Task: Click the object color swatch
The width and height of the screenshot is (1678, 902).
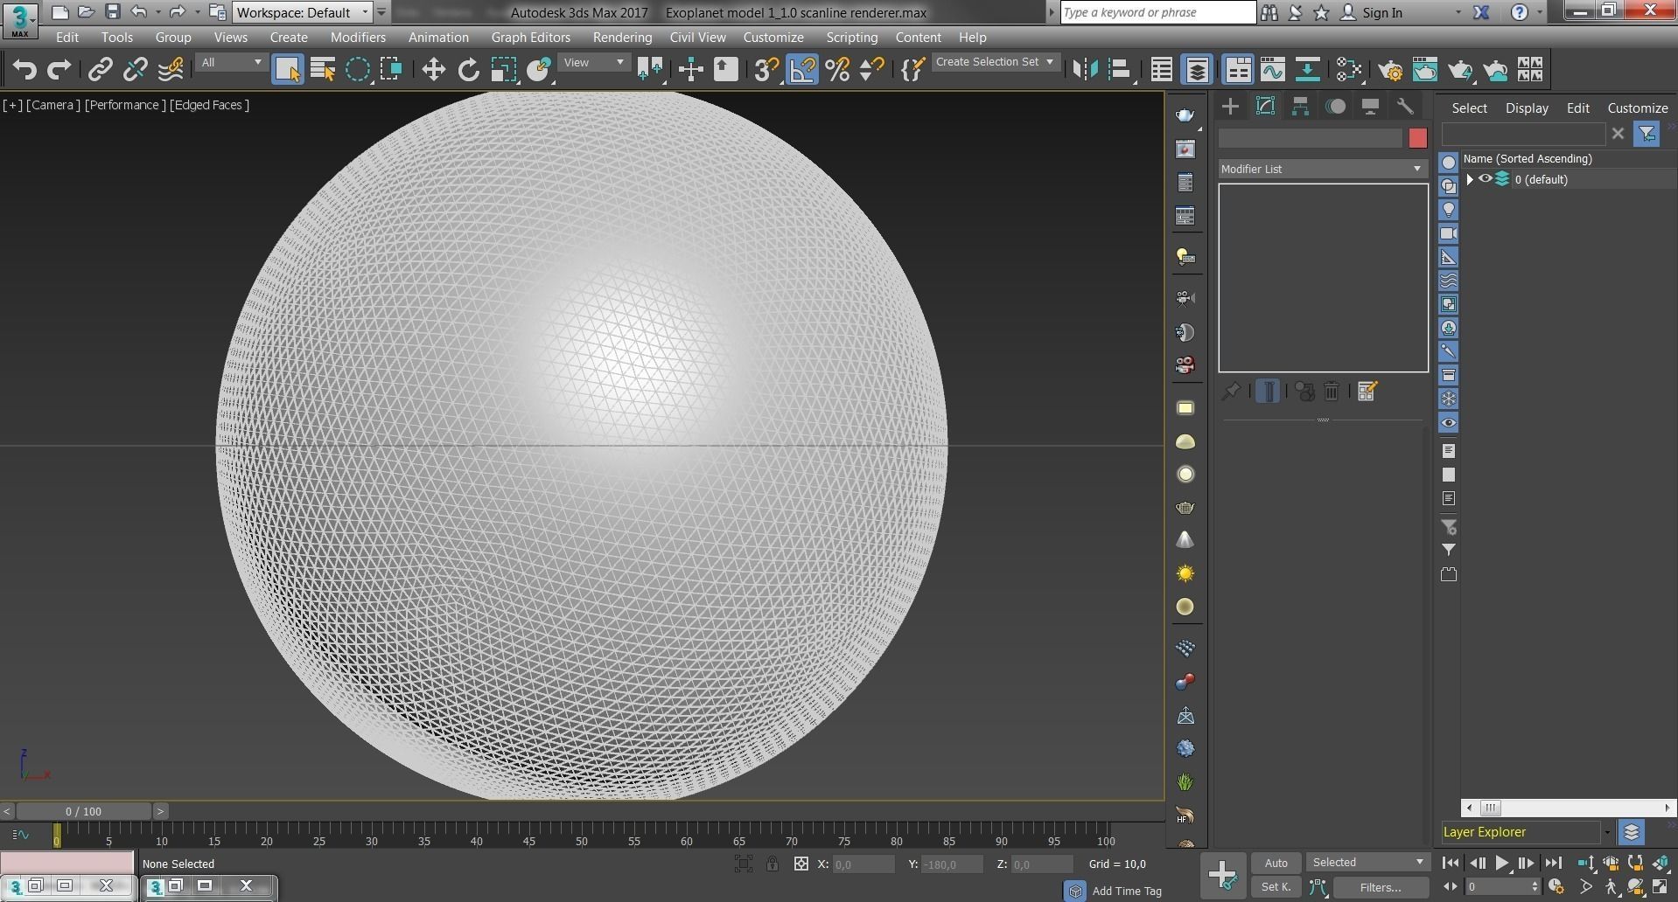Action: click(x=1418, y=138)
